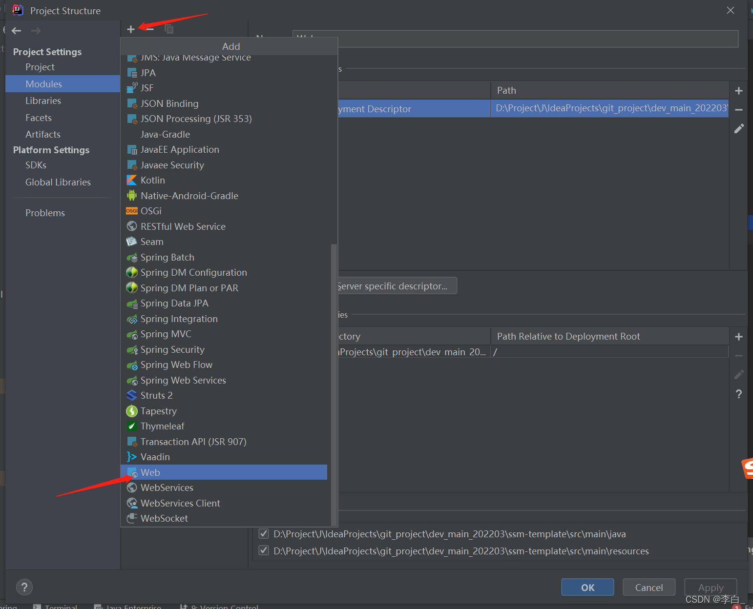Select the Deployment Descriptor table row

[533, 108]
